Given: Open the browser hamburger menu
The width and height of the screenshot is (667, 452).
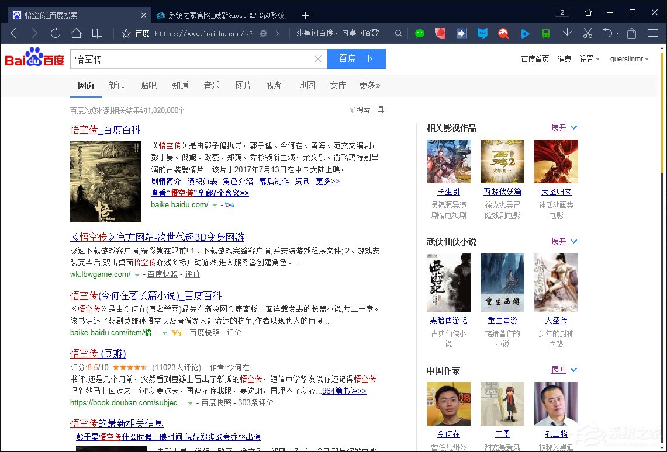Looking at the screenshot, I should (654, 33).
